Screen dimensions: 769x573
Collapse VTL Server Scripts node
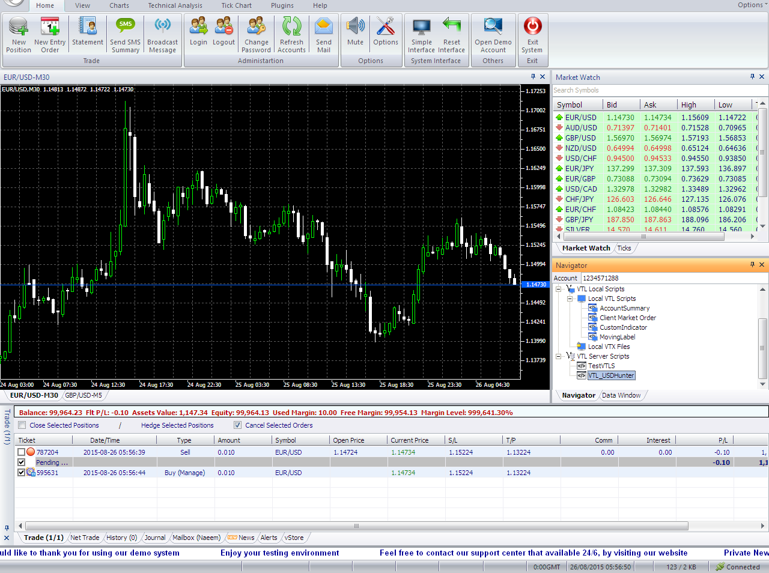[x=558, y=356]
